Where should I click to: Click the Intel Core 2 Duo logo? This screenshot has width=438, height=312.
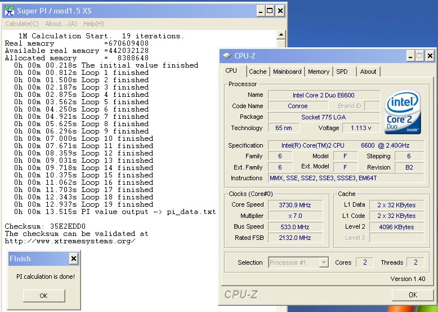tap(403, 112)
